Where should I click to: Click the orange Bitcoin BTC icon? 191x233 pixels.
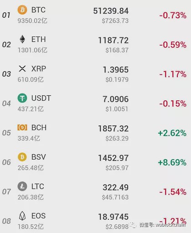(x=22, y=10)
